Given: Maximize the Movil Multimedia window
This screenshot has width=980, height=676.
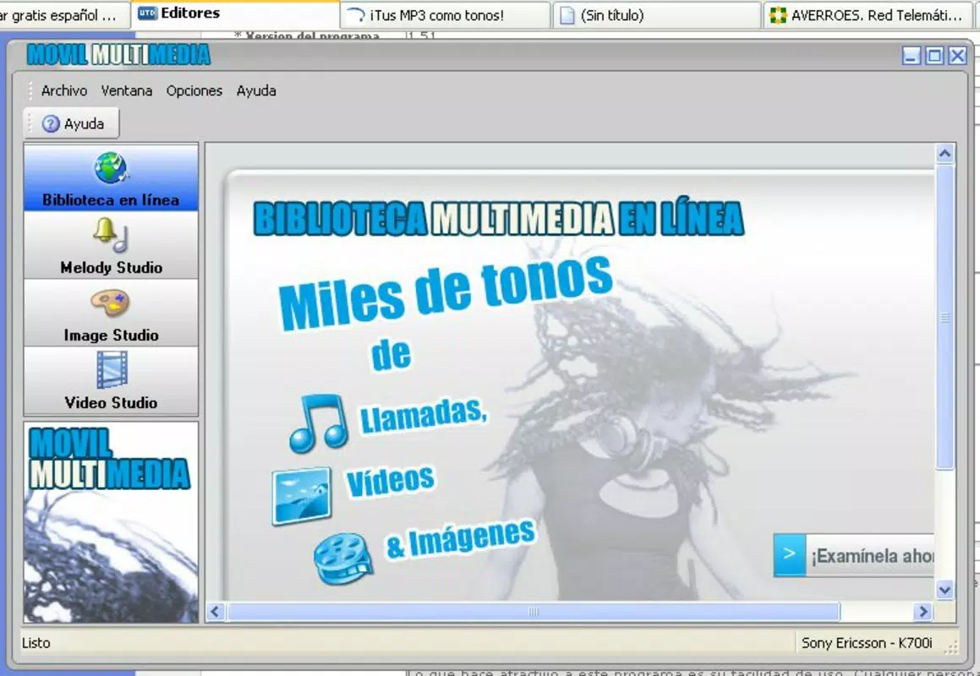Looking at the screenshot, I should (934, 56).
